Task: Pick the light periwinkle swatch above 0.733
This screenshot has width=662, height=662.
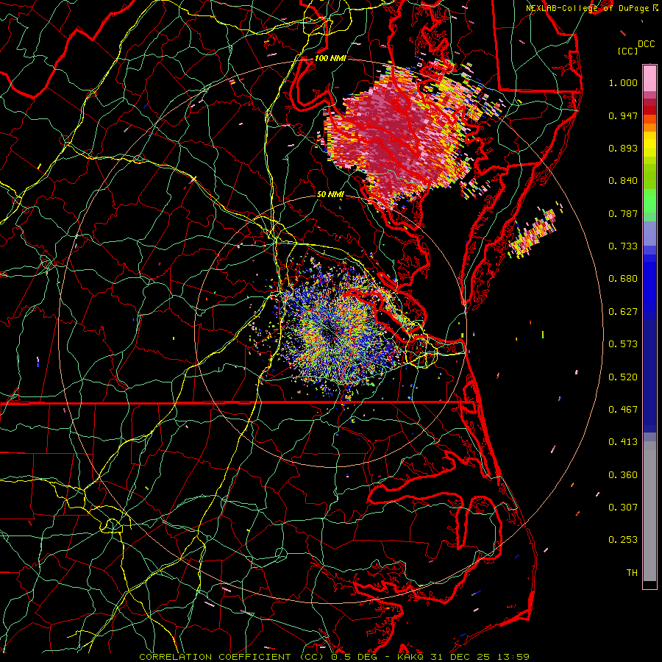Action: (x=649, y=233)
